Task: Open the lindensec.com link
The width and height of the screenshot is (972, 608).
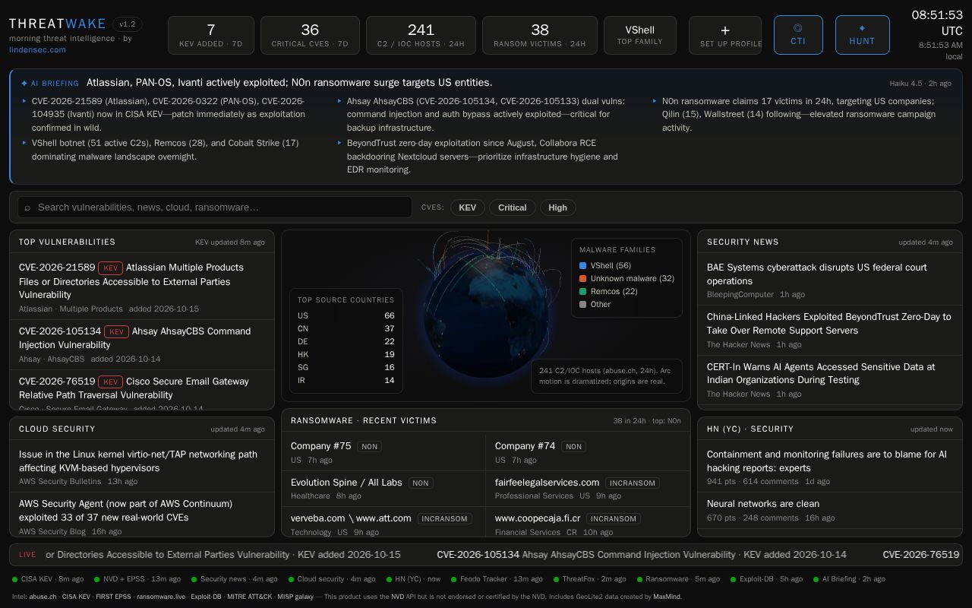Action: pos(37,49)
